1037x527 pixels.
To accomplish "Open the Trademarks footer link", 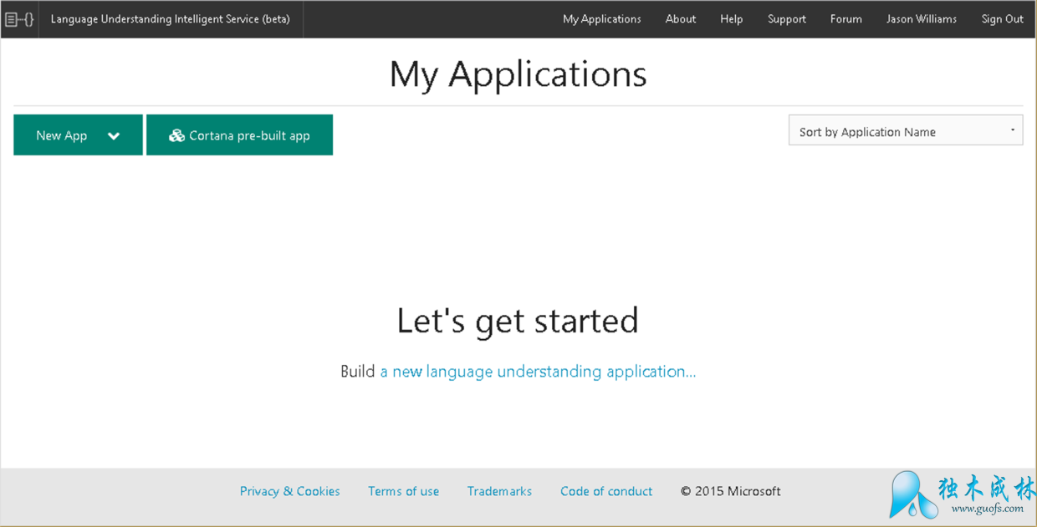I will click(x=499, y=491).
